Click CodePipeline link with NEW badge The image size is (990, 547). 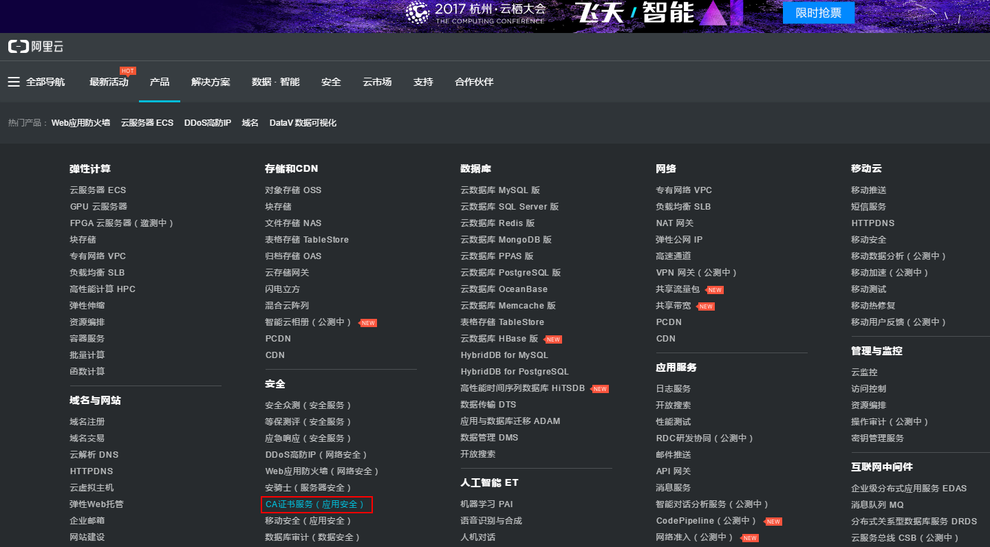707,521
